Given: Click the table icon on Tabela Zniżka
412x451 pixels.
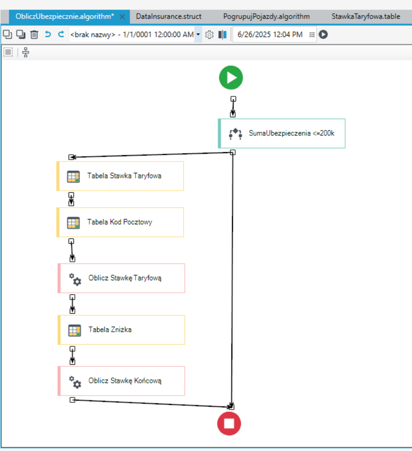Looking at the screenshot, I should tap(74, 330).
